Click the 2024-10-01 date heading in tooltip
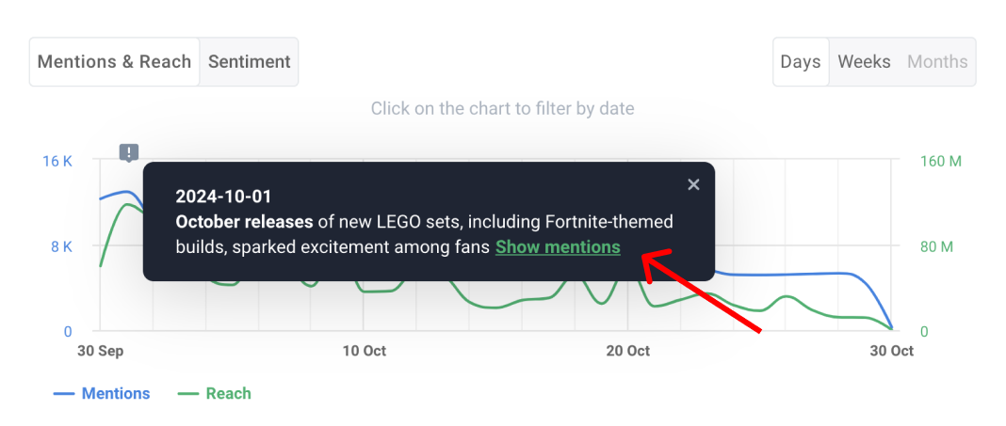 point(223,197)
